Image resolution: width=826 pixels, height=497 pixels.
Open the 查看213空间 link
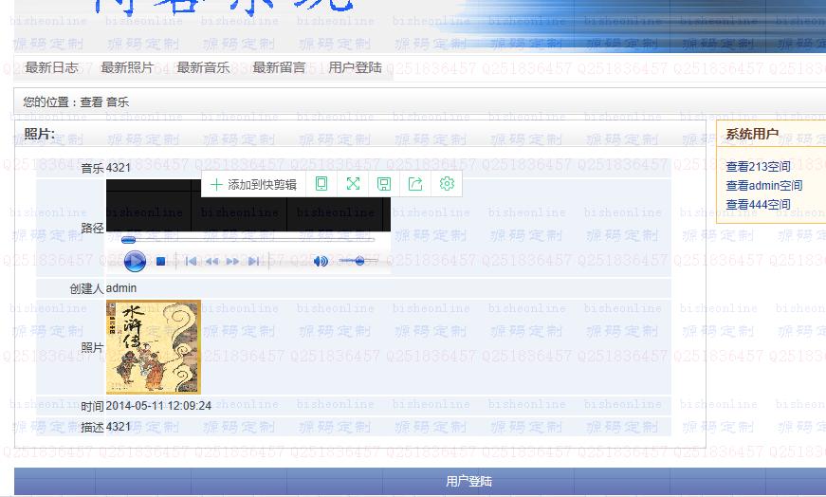758,167
